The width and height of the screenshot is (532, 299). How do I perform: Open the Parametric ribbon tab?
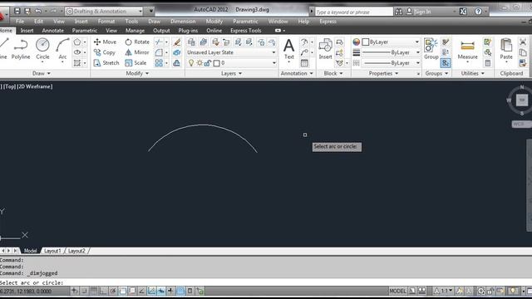tap(85, 31)
